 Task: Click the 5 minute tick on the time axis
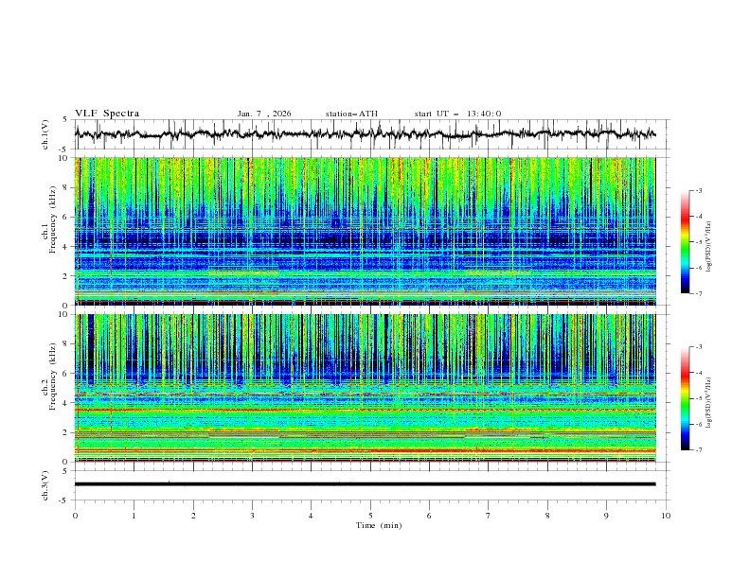click(x=370, y=516)
